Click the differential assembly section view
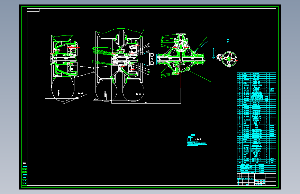300x194 pixels. [x=181, y=55]
